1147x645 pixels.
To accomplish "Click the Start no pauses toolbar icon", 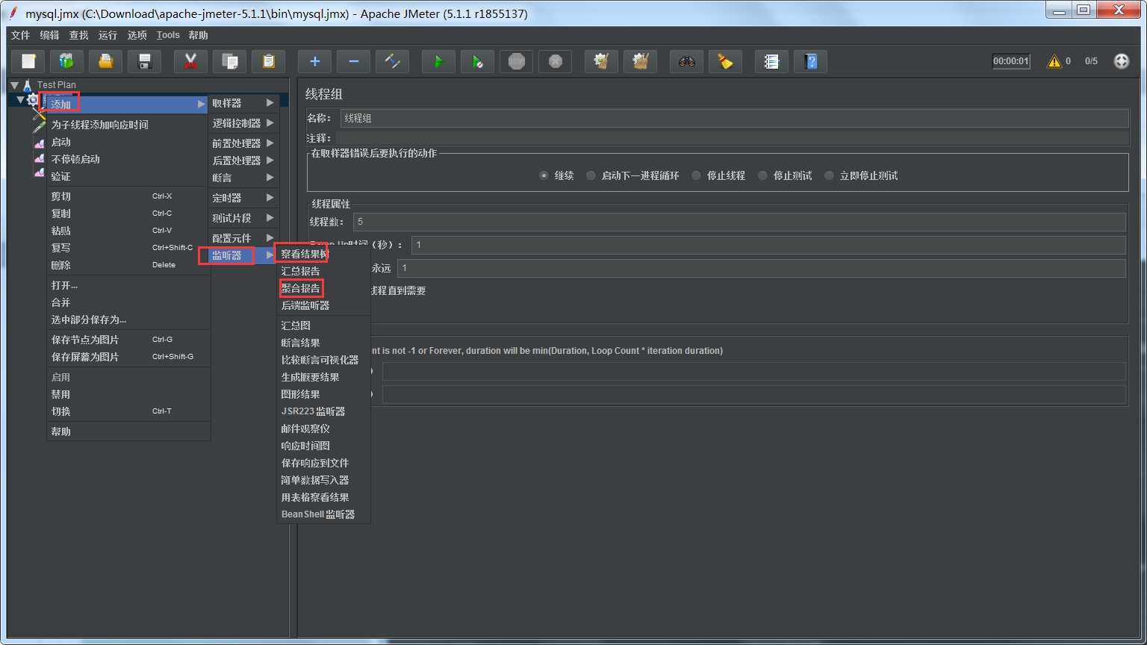I will (x=478, y=61).
